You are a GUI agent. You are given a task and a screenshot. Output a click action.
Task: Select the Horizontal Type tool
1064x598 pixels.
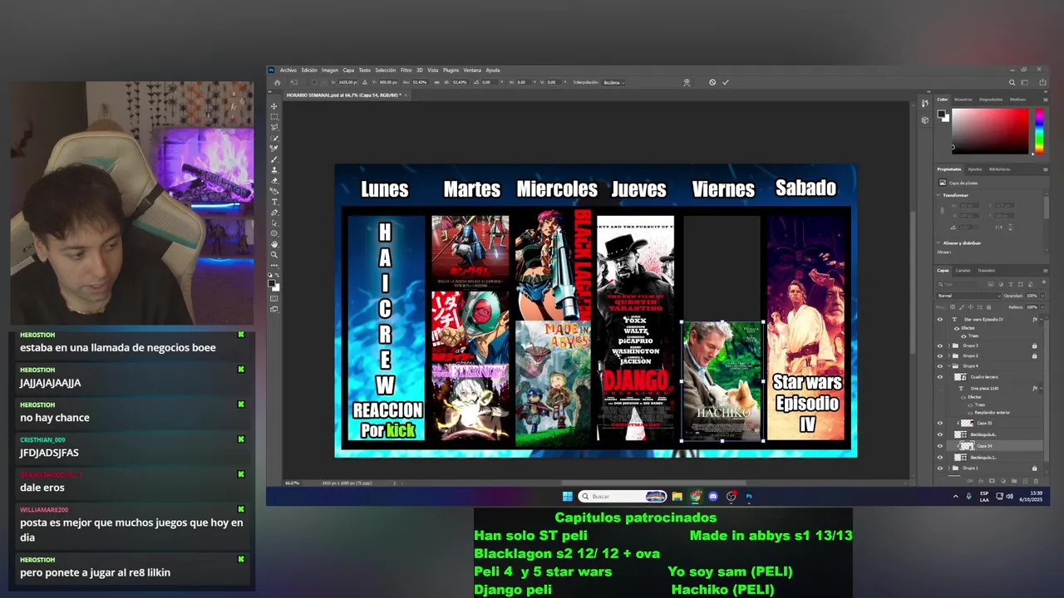pyautogui.click(x=274, y=202)
